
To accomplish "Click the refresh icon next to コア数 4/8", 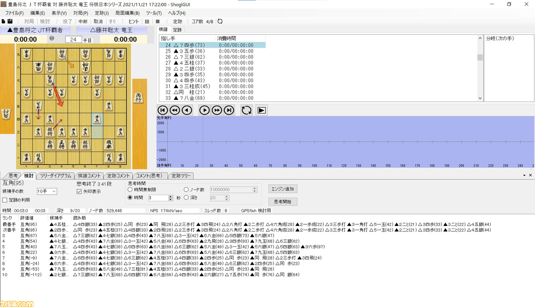I will (x=220, y=21).
